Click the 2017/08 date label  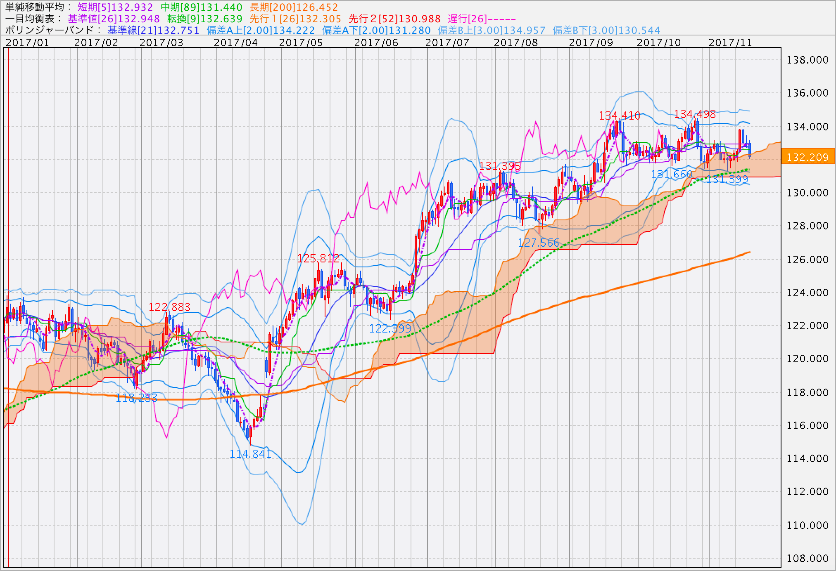click(x=516, y=42)
